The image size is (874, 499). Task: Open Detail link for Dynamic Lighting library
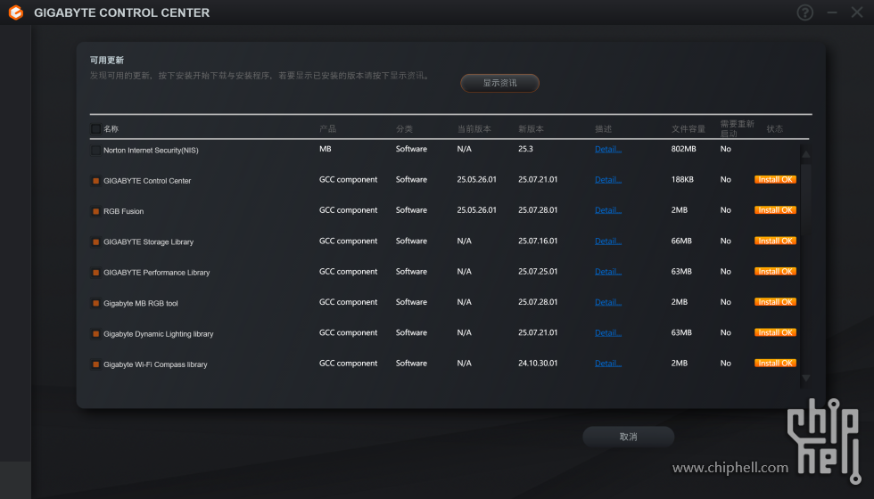pos(607,333)
